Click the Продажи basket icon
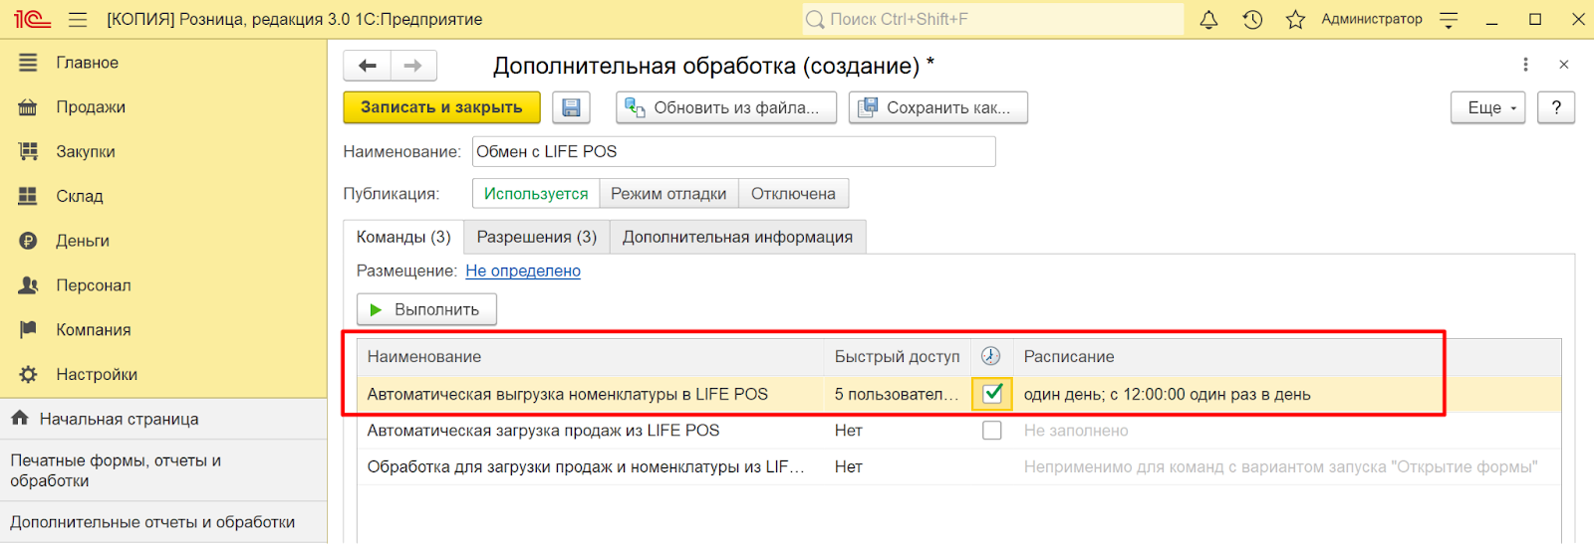1594x544 pixels. point(28,107)
